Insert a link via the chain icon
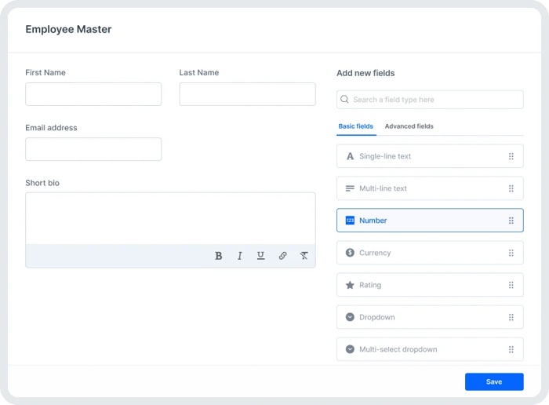 click(283, 256)
